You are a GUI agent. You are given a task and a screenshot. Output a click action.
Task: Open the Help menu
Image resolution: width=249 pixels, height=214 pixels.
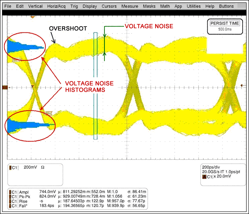(210, 7)
